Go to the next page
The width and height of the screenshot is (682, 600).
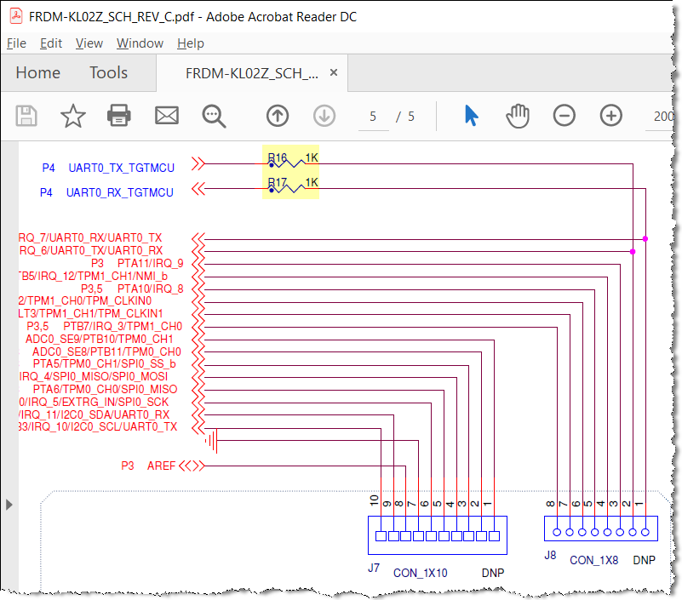[324, 115]
